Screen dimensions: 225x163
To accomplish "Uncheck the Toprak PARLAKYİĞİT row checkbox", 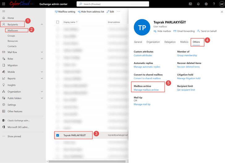I will click(x=58, y=135).
